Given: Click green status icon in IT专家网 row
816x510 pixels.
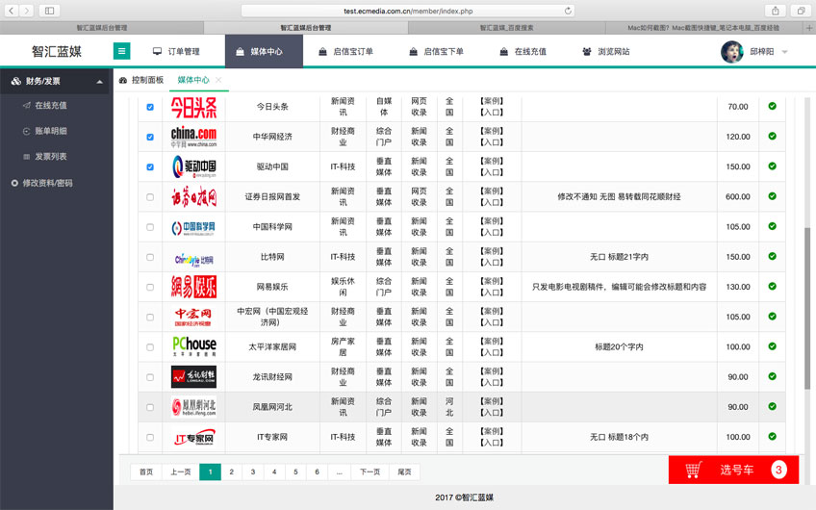Looking at the screenshot, I should pyautogui.click(x=773, y=437).
